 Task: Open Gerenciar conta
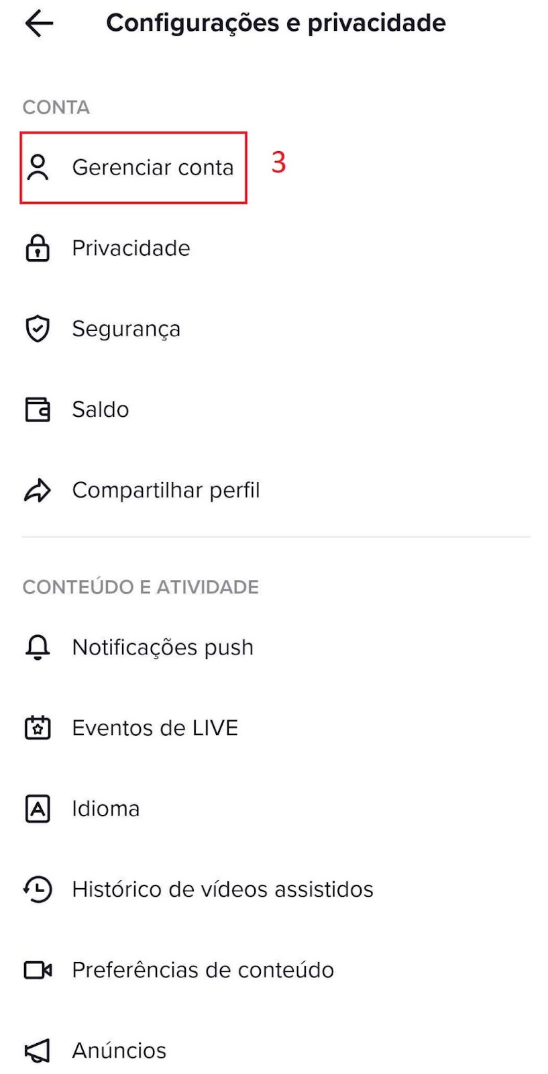click(153, 168)
